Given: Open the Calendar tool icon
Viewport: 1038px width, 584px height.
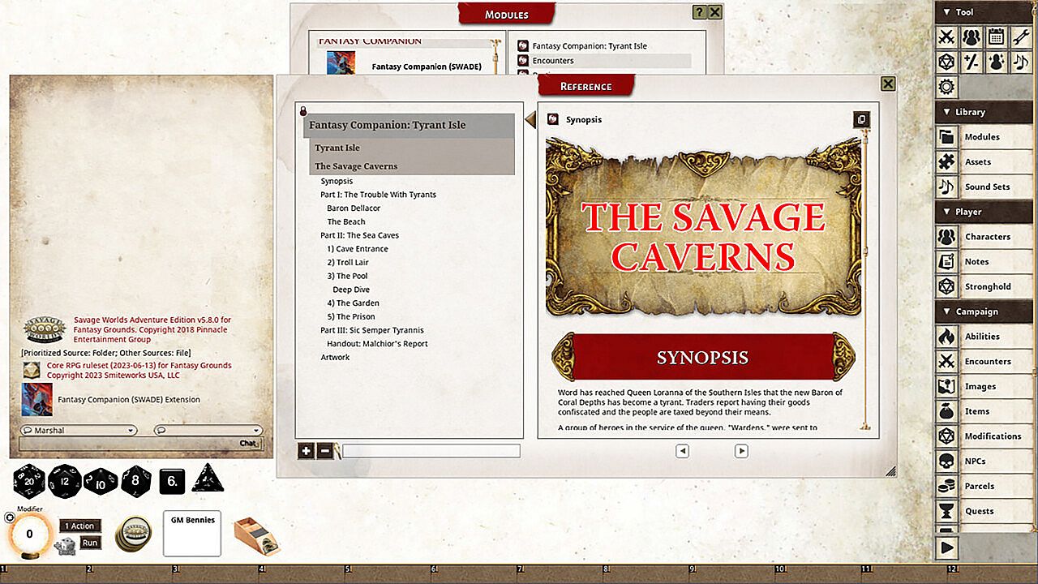Looking at the screenshot, I should pyautogui.click(x=996, y=36).
